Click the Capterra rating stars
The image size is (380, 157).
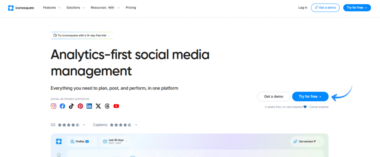click(121, 125)
